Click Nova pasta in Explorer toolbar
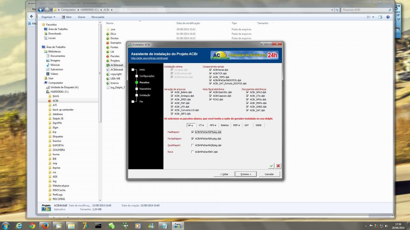This screenshot has width=410, height=230. coord(98,17)
